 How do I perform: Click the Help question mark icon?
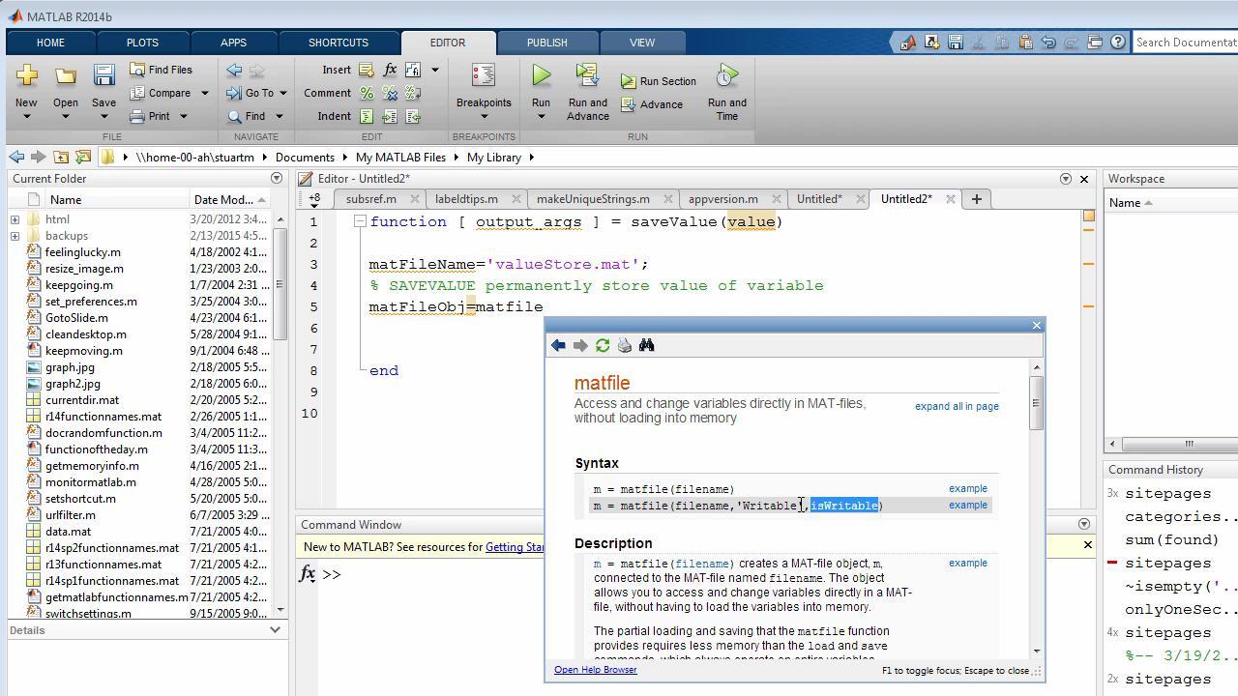coord(1118,43)
